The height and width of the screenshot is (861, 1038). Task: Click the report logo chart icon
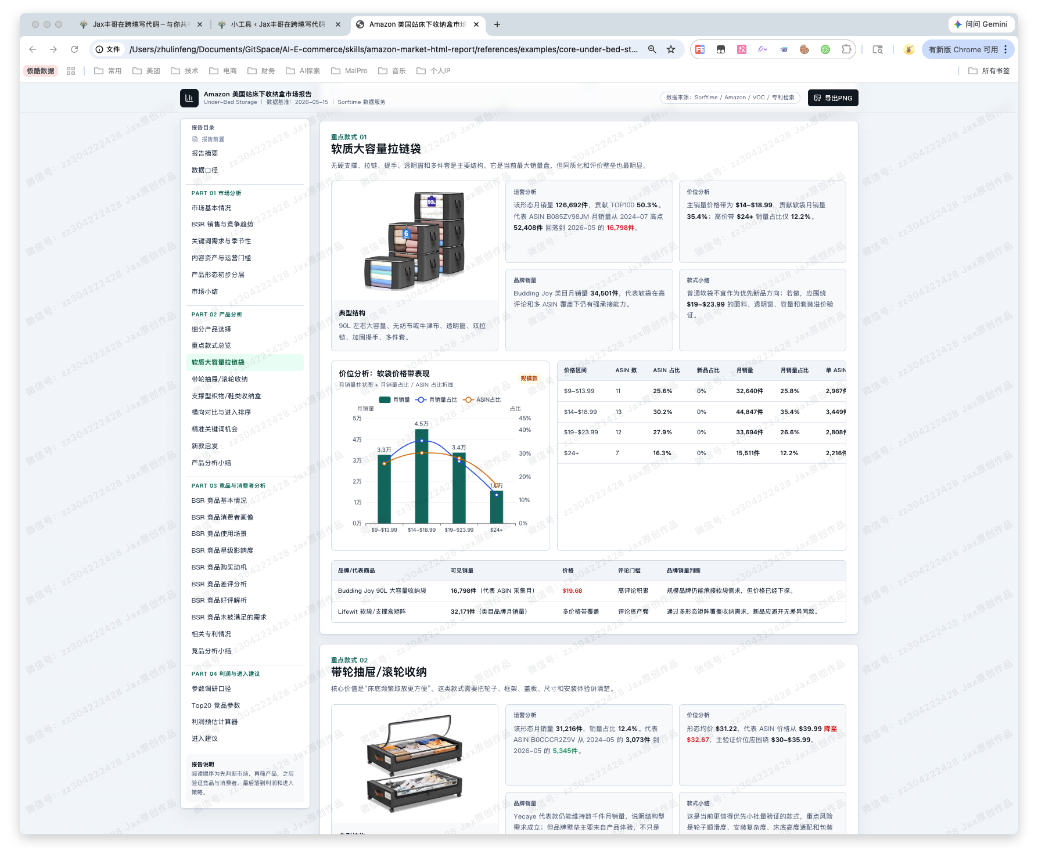pyautogui.click(x=189, y=98)
